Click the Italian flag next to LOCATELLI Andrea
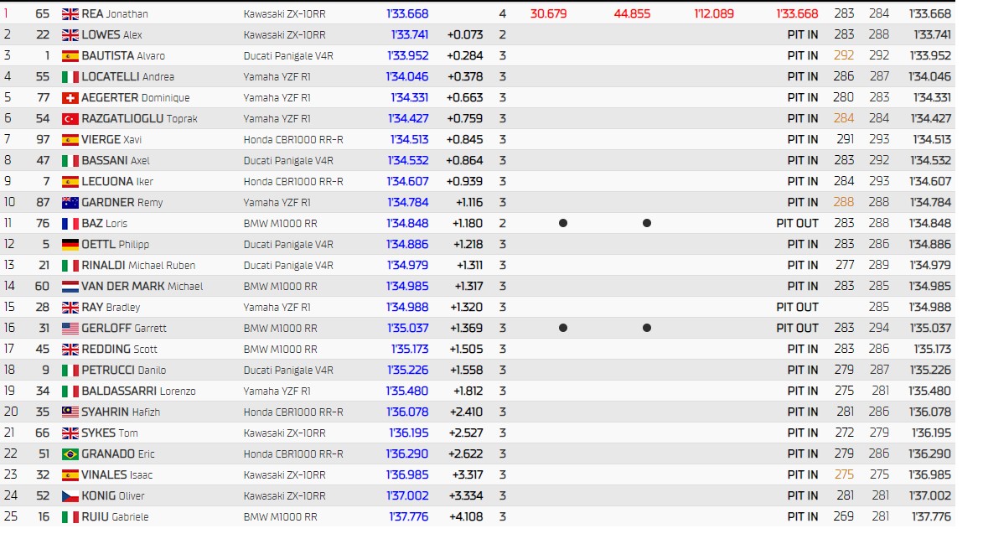This screenshot has width=983, height=539. coord(70,77)
